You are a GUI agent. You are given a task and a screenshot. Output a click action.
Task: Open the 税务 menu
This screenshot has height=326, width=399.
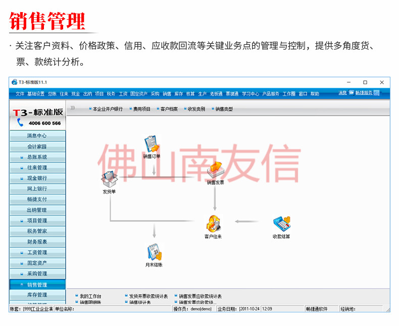pos(111,94)
